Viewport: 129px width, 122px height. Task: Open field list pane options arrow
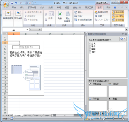pyautogui.click(x=123, y=34)
